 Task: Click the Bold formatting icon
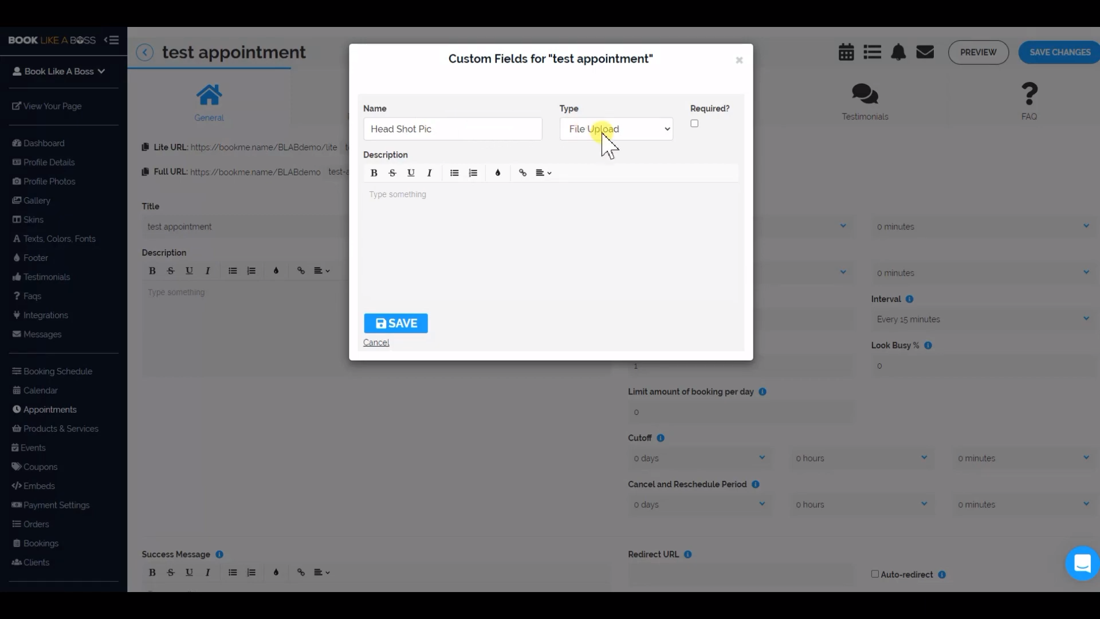tap(373, 173)
